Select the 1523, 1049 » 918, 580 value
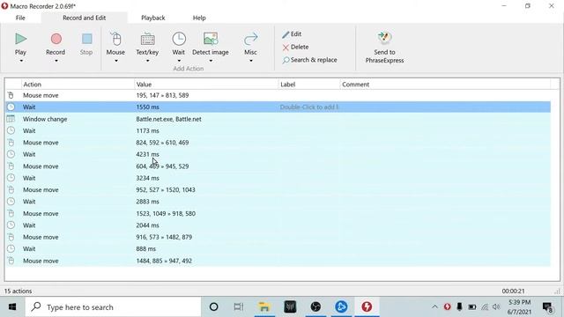Screen dimensions: 564x317 (166, 213)
